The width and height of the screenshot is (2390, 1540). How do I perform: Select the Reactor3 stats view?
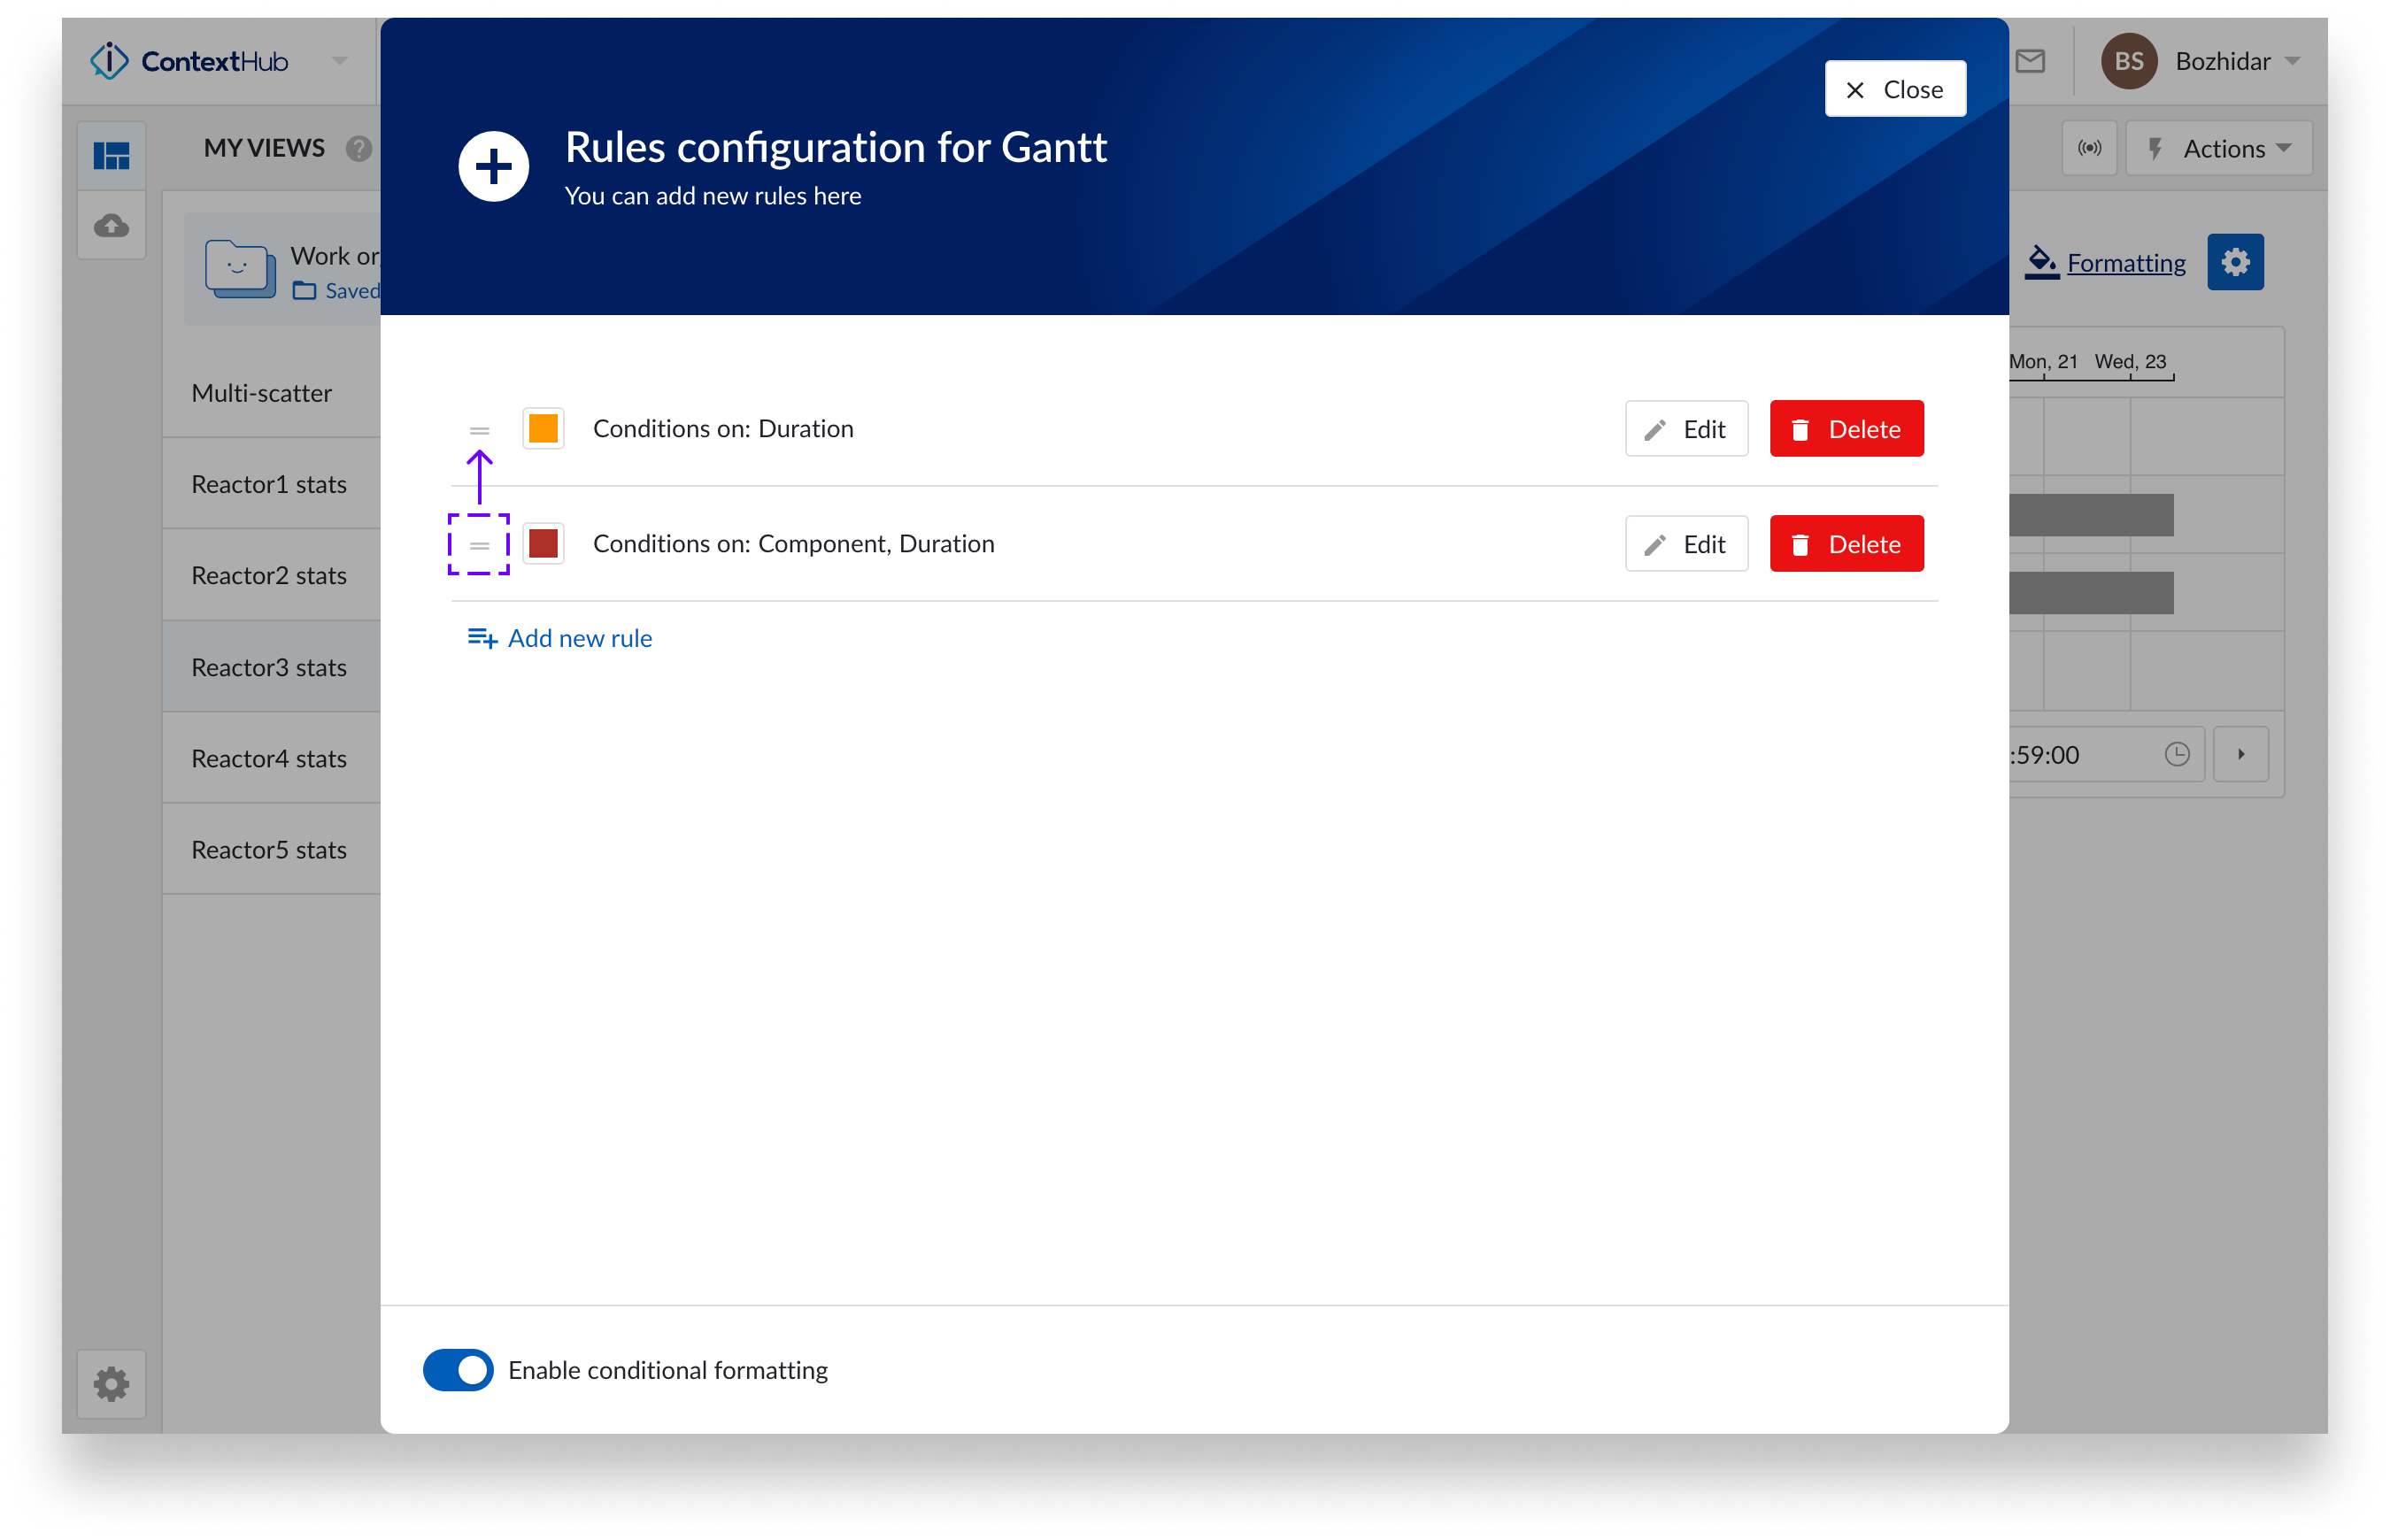[268, 667]
